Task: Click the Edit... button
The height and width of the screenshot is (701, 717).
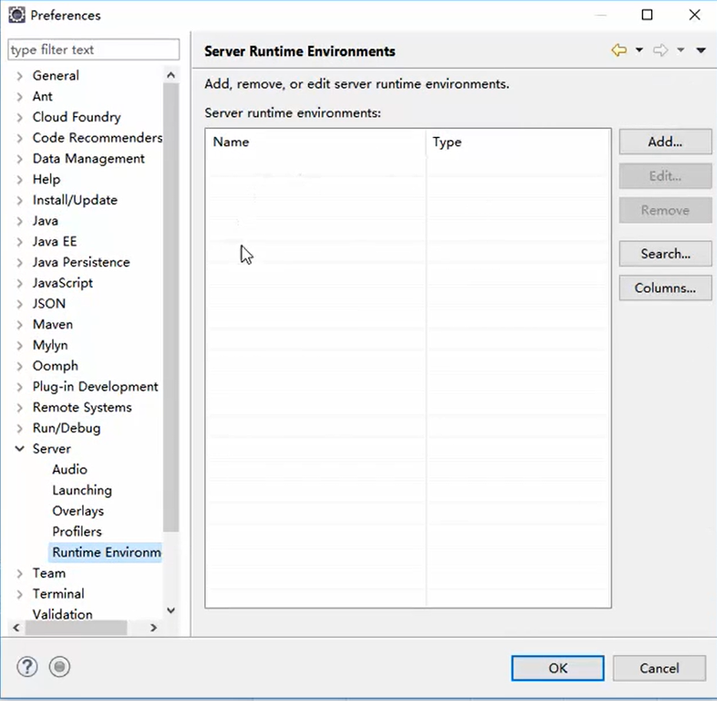Action: tap(665, 176)
